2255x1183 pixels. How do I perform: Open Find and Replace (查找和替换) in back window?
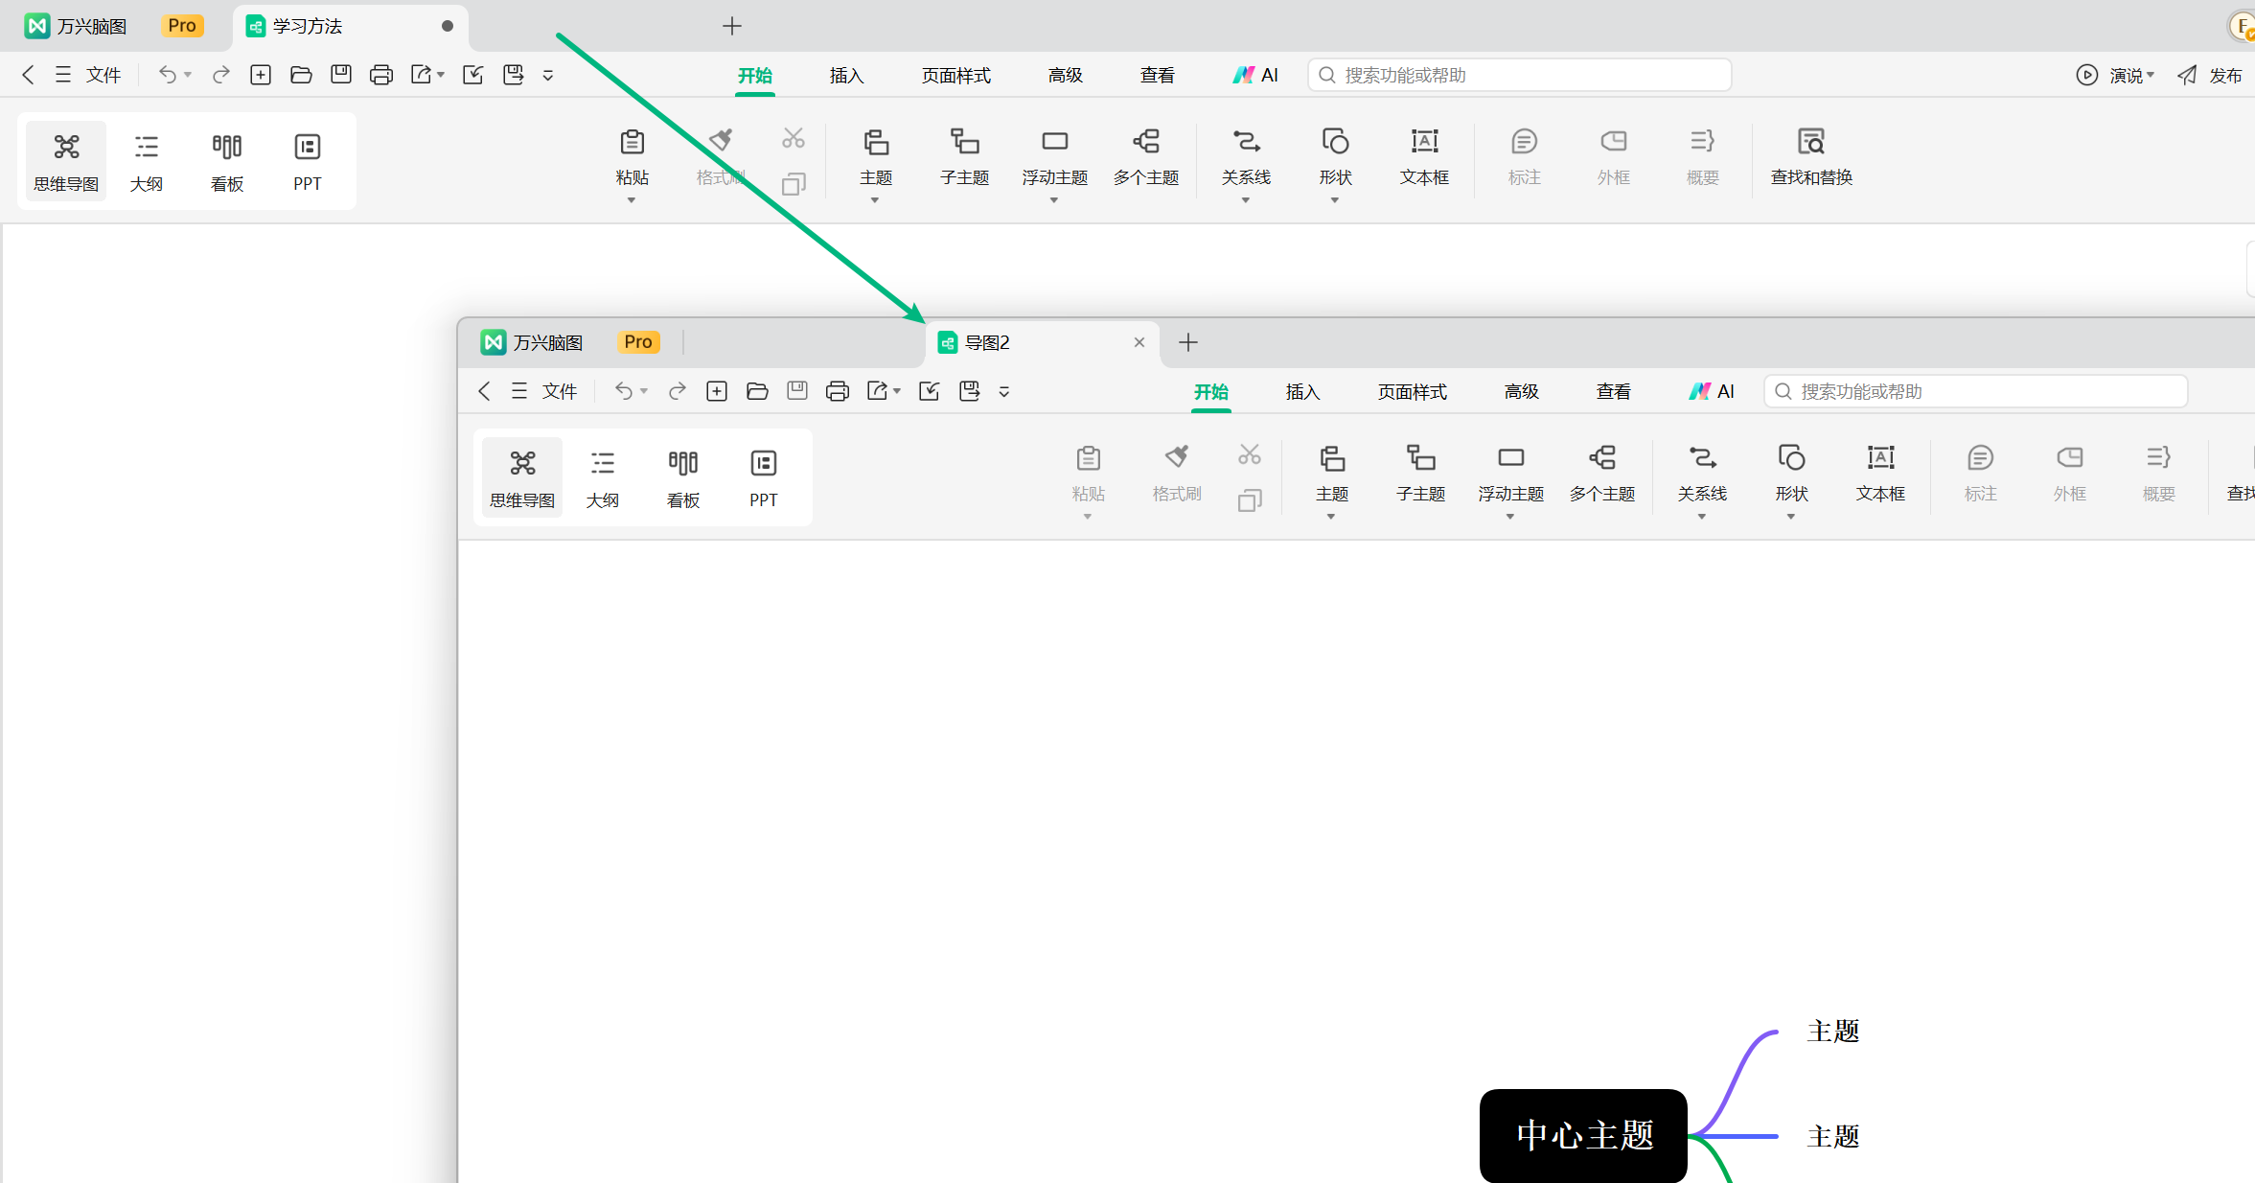(x=1811, y=157)
